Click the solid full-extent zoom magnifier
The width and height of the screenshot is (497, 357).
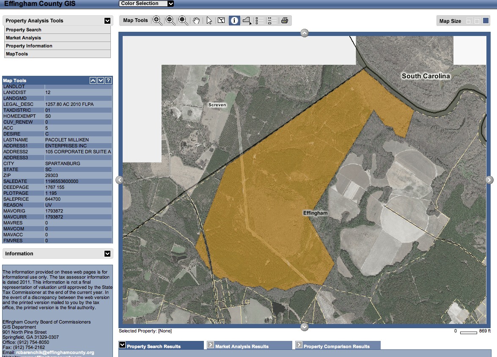tap(183, 21)
